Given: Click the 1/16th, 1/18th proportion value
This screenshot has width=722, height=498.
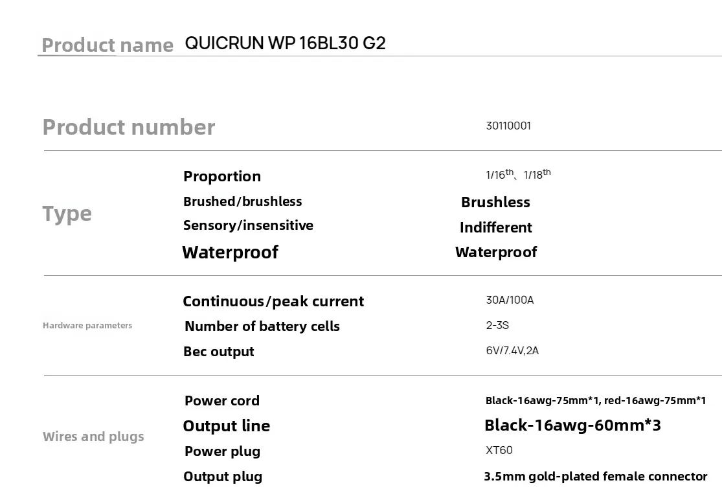Looking at the screenshot, I should [x=518, y=174].
